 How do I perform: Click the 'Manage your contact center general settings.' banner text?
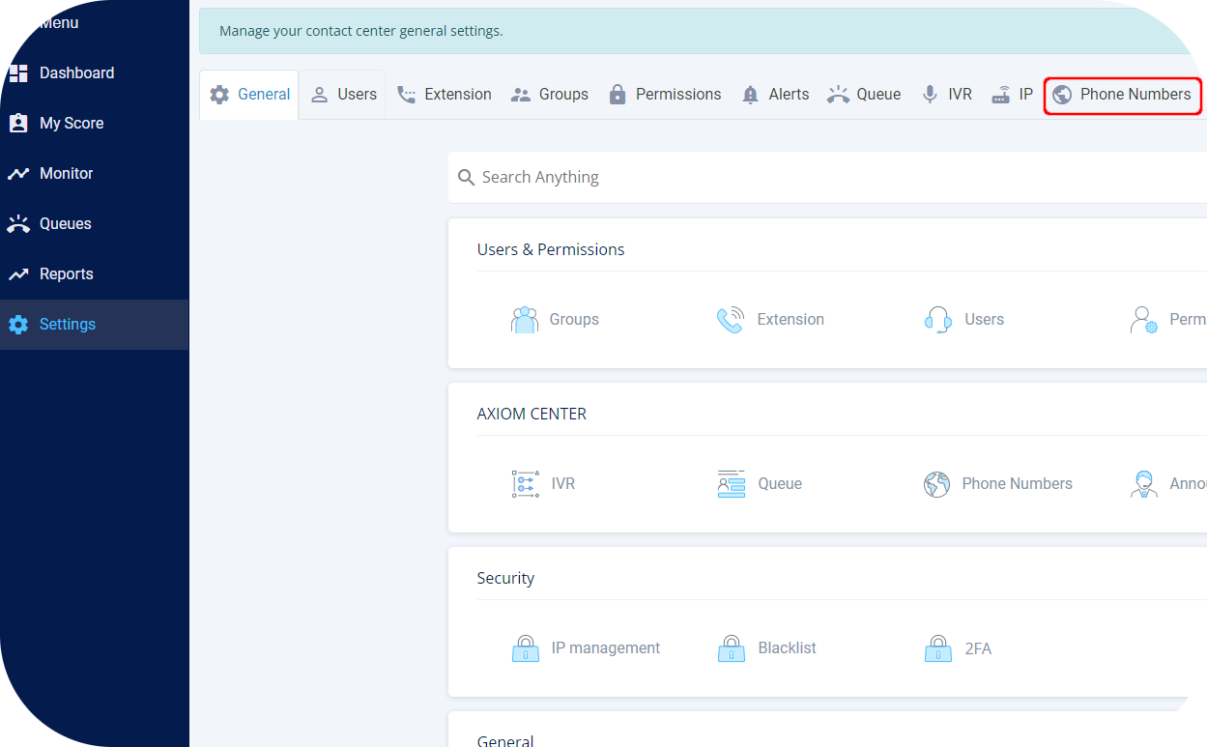(361, 31)
